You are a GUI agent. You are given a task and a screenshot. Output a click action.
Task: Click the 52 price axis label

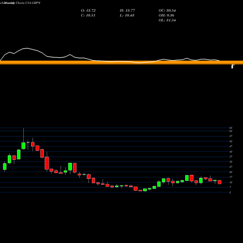pos(231,141)
